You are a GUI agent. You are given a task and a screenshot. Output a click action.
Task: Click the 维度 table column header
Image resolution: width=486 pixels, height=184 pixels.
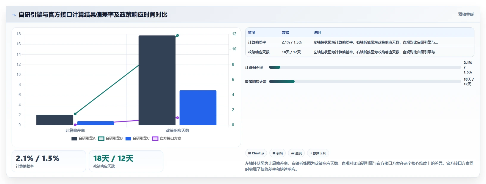click(x=251, y=33)
